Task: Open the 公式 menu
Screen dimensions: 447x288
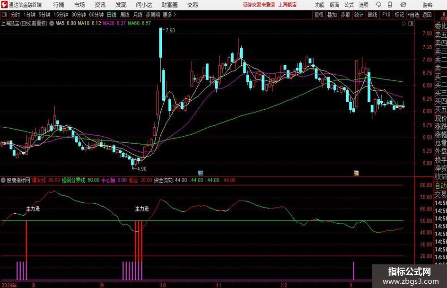Action: (349, 5)
